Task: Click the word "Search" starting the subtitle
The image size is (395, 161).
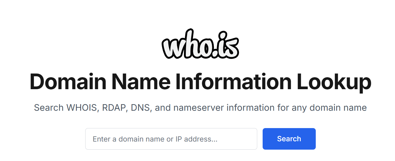Action: point(49,108)
